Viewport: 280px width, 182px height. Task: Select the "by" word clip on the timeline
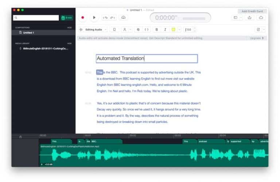254,141
